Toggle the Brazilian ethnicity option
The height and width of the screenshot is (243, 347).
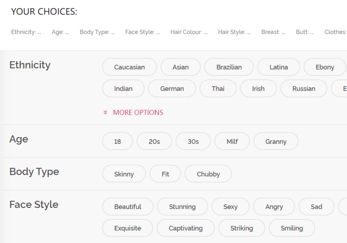tap(229, 67)
